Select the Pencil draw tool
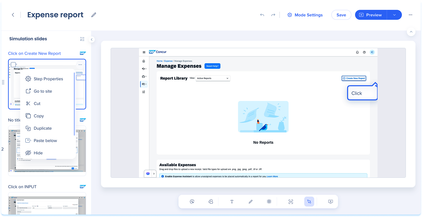 tap(251, 202)
